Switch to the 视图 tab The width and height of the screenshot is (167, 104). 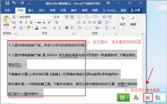pos(95,10)
